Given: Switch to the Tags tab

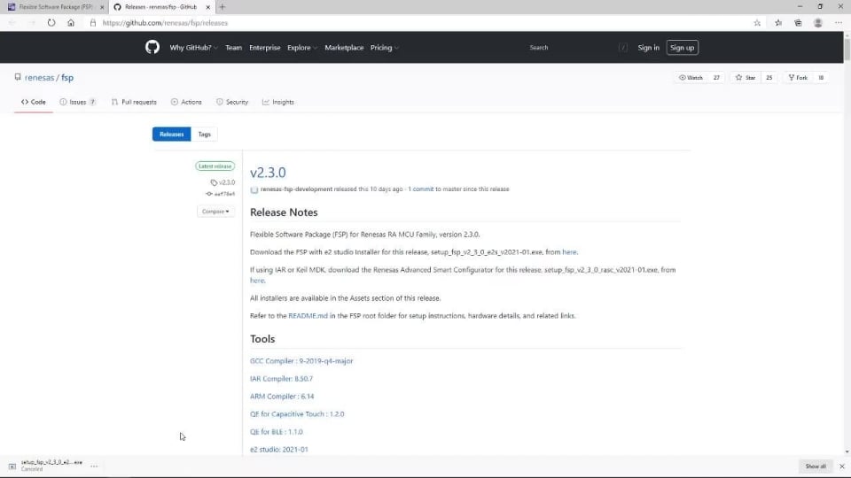Looking at the screenshot, I should coord(204,135).
